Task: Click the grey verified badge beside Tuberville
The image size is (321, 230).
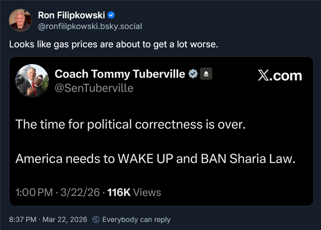Action: point(193,74)
